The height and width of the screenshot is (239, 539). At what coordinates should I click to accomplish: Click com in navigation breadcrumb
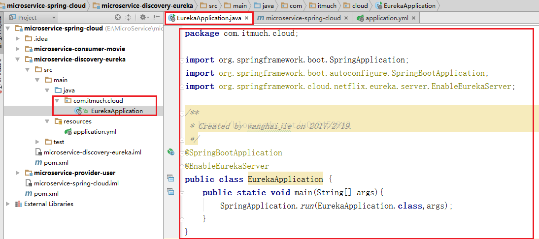(x=295, y=5)
